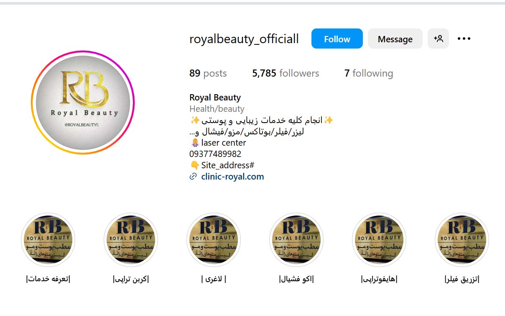This screenshot has width=505, height=316.
Task: Click the link chain icon beside clinic-royal.com
Action: pyautogui.click(x=193, y=177)
